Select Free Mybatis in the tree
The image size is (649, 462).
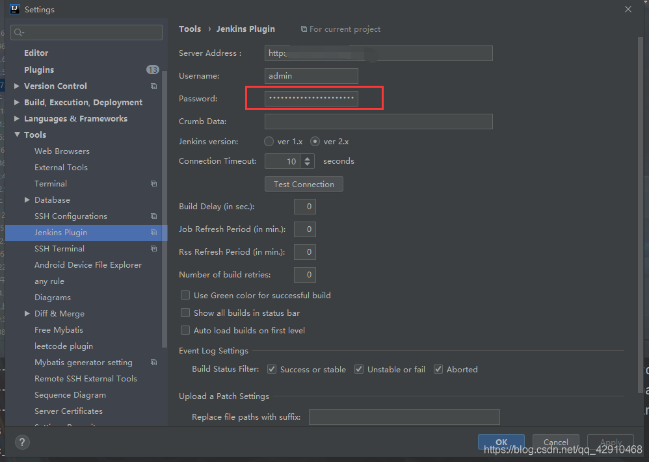pos(59,330)
